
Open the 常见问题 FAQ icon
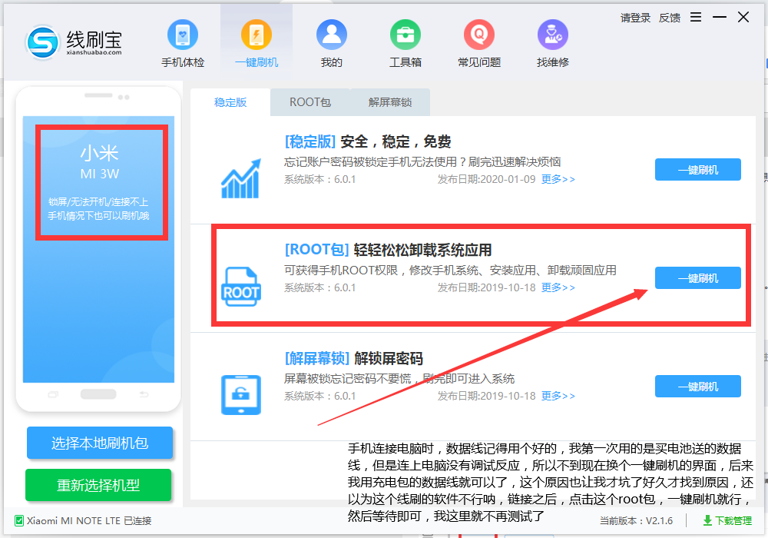[x=479, y=35]
